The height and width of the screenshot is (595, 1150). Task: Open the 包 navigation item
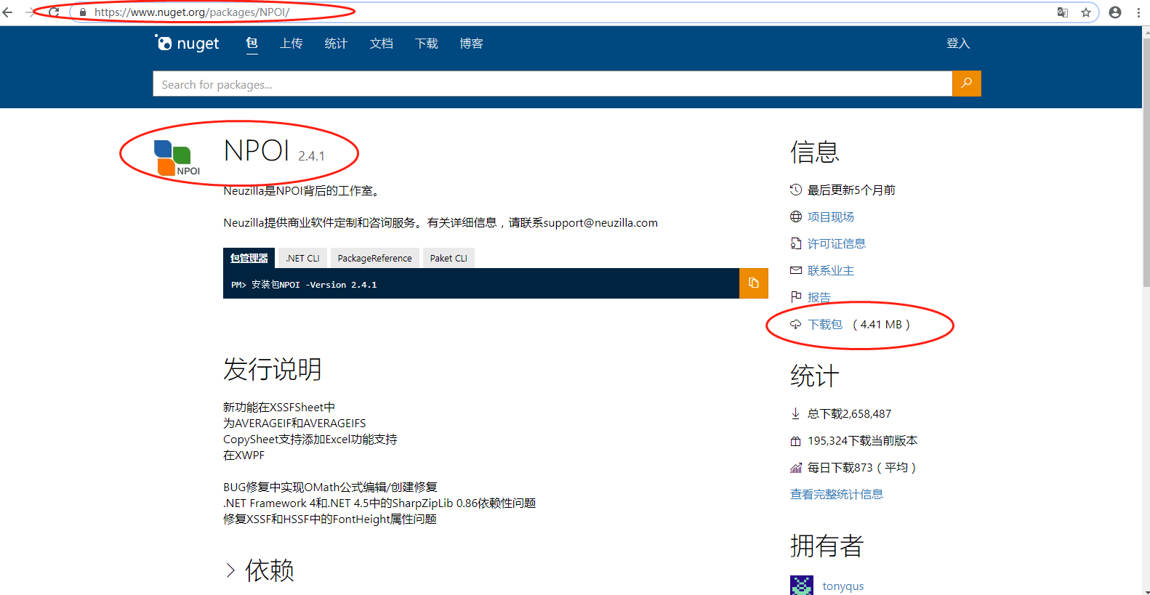pyautogui.click(x=252, y=44)
